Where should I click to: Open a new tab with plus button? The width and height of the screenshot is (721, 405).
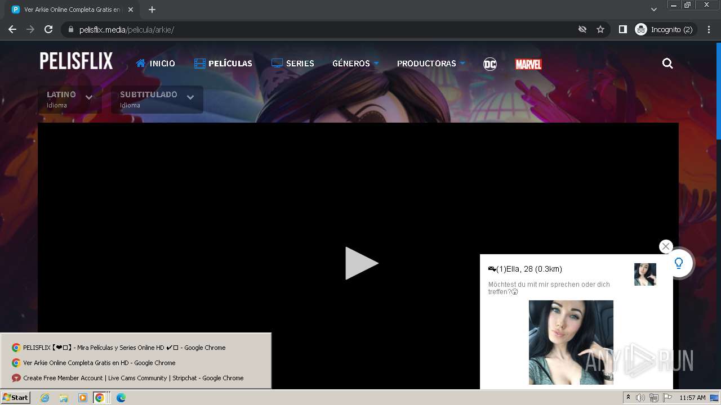click(152, 10)
